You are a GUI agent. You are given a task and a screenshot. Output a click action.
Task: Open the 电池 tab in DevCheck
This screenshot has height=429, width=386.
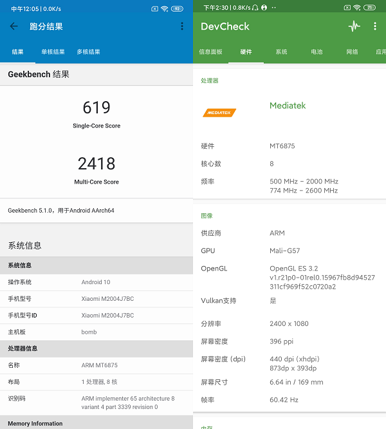[317, 52]
